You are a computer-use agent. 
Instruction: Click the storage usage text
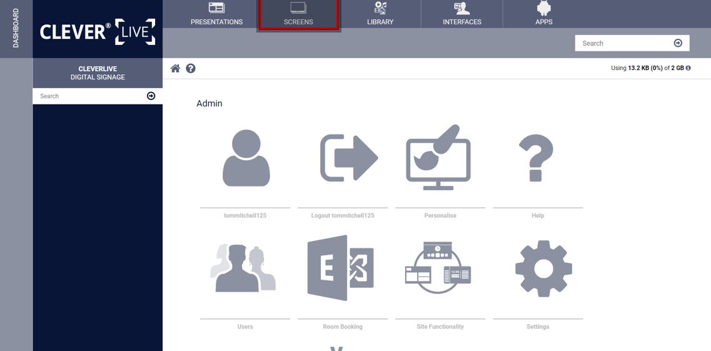[647, 68]
